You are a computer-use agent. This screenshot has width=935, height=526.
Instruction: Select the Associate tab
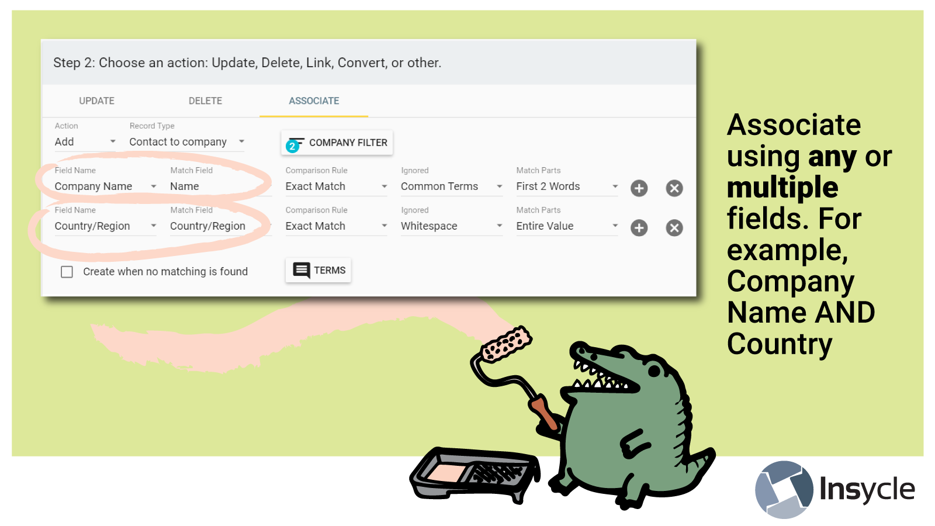314,101
